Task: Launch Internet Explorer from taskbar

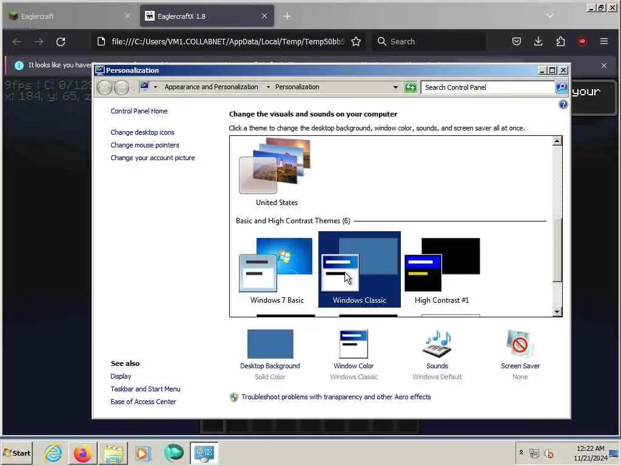Action: [x=53, y=453]
